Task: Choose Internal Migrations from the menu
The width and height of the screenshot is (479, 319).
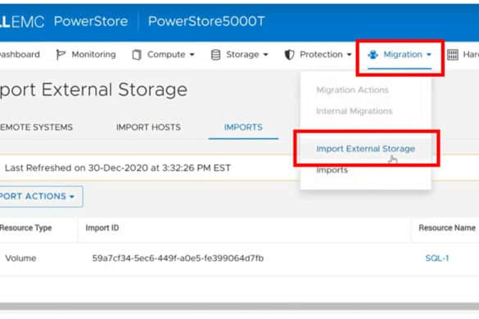Action: 354,110
